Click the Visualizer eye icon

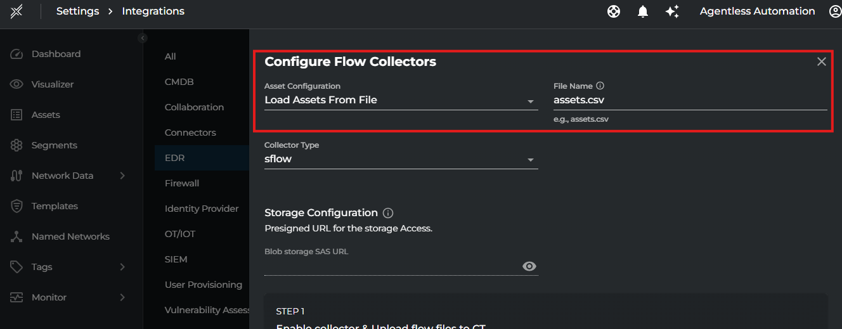click(x=17, y=84)
